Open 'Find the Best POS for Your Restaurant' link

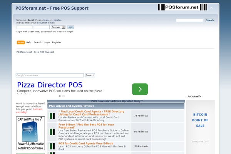point(86,126)
